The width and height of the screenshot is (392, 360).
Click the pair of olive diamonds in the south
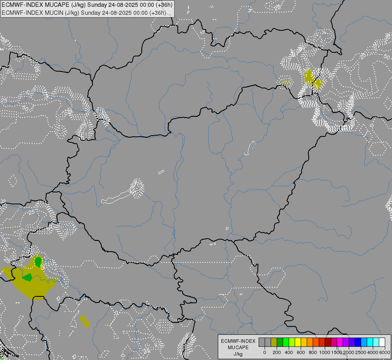(84, 322)
